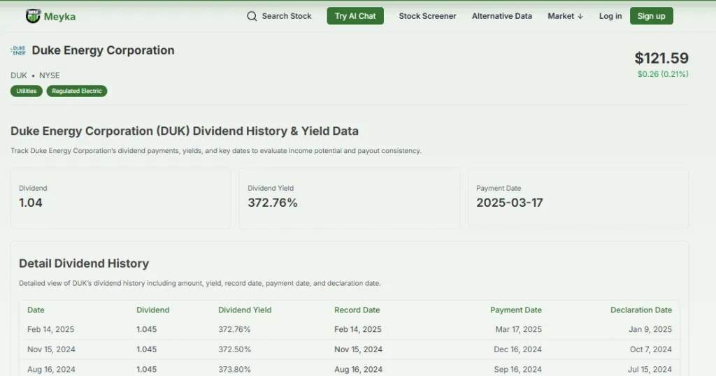Open the Stock Screener page

coord(427,16)
